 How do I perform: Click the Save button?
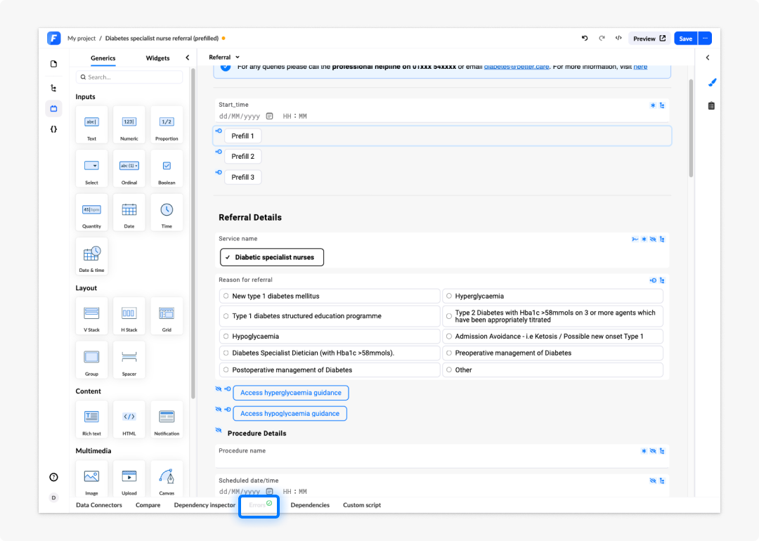tap(686, 38)
